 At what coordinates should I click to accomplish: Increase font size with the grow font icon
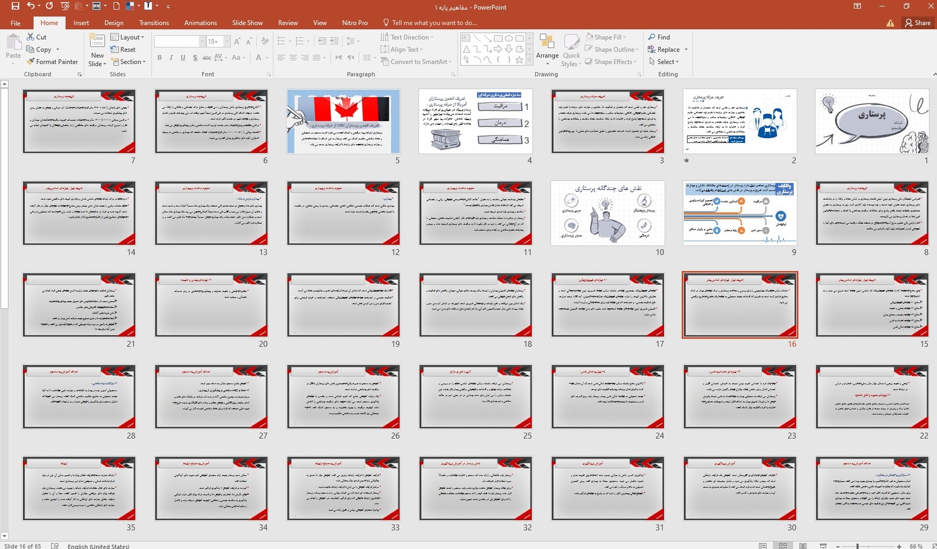click(237, 41)
